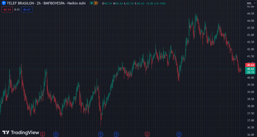Click the 42.50 price scale label
Image resolution: width=257 pixels, height=137 pixels.
point(251,42)
